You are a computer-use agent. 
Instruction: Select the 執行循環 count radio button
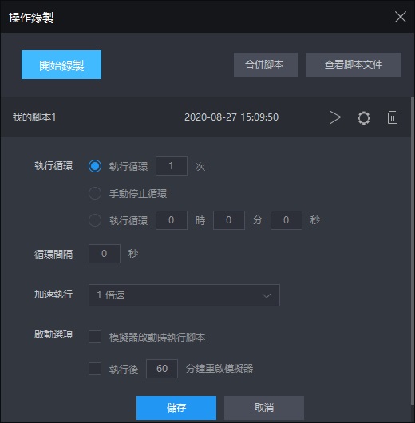(x=95, y=166)
